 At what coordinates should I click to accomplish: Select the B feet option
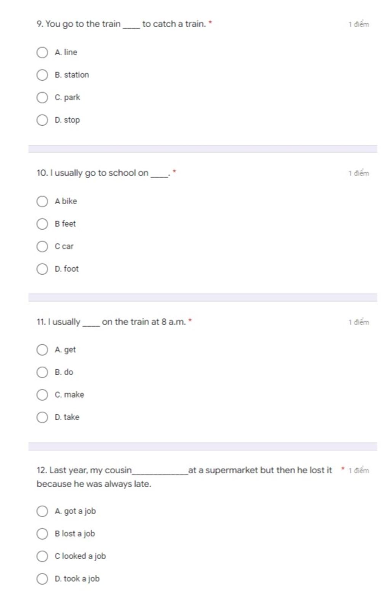click(x=42, y=224)
